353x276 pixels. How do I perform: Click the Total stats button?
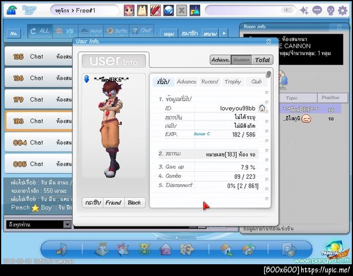point(262,60)
